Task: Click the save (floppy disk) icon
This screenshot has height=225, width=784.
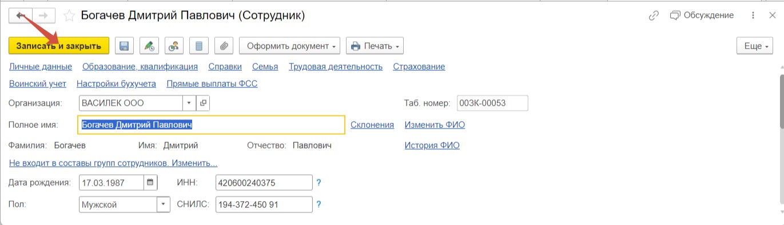Action: click(x=124, y=46)
